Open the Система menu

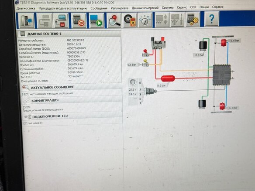click(x=168, y=8)
